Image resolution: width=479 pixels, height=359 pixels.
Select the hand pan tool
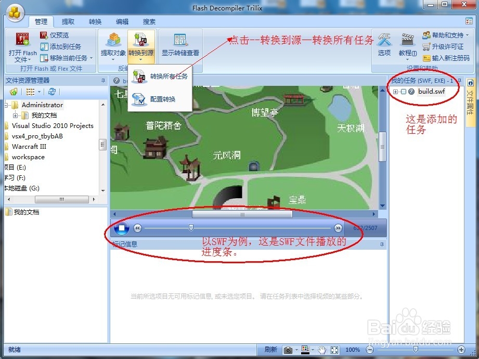(x=322, y=350)
